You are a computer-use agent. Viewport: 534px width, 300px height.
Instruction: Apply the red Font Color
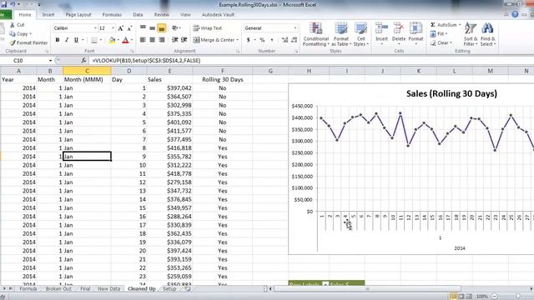tap(125, 40)
